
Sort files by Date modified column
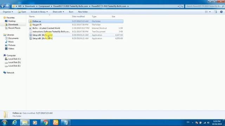click(x=78, y=16)
